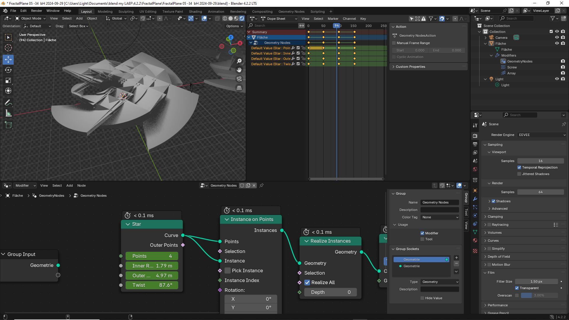Enable the Manual Frame Range checkbox

click(394, 43)
